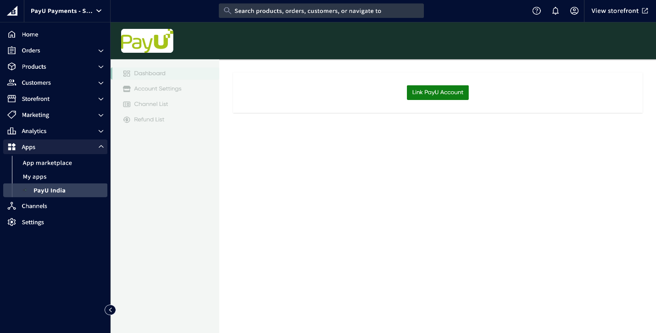Select PayU India app entry
Screen dimensions: 656x333
click(x=55, y=190)
